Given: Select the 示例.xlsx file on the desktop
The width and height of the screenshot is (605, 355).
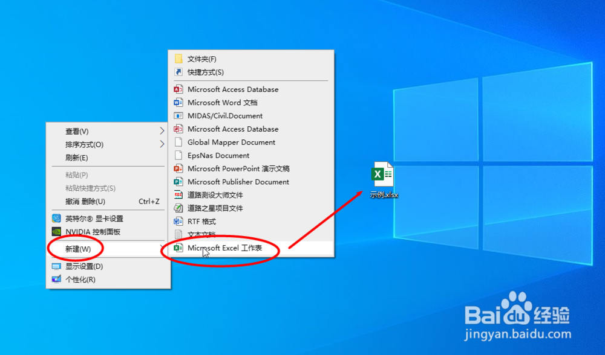Looking at the screenshot, I should (x=383, y=180).
